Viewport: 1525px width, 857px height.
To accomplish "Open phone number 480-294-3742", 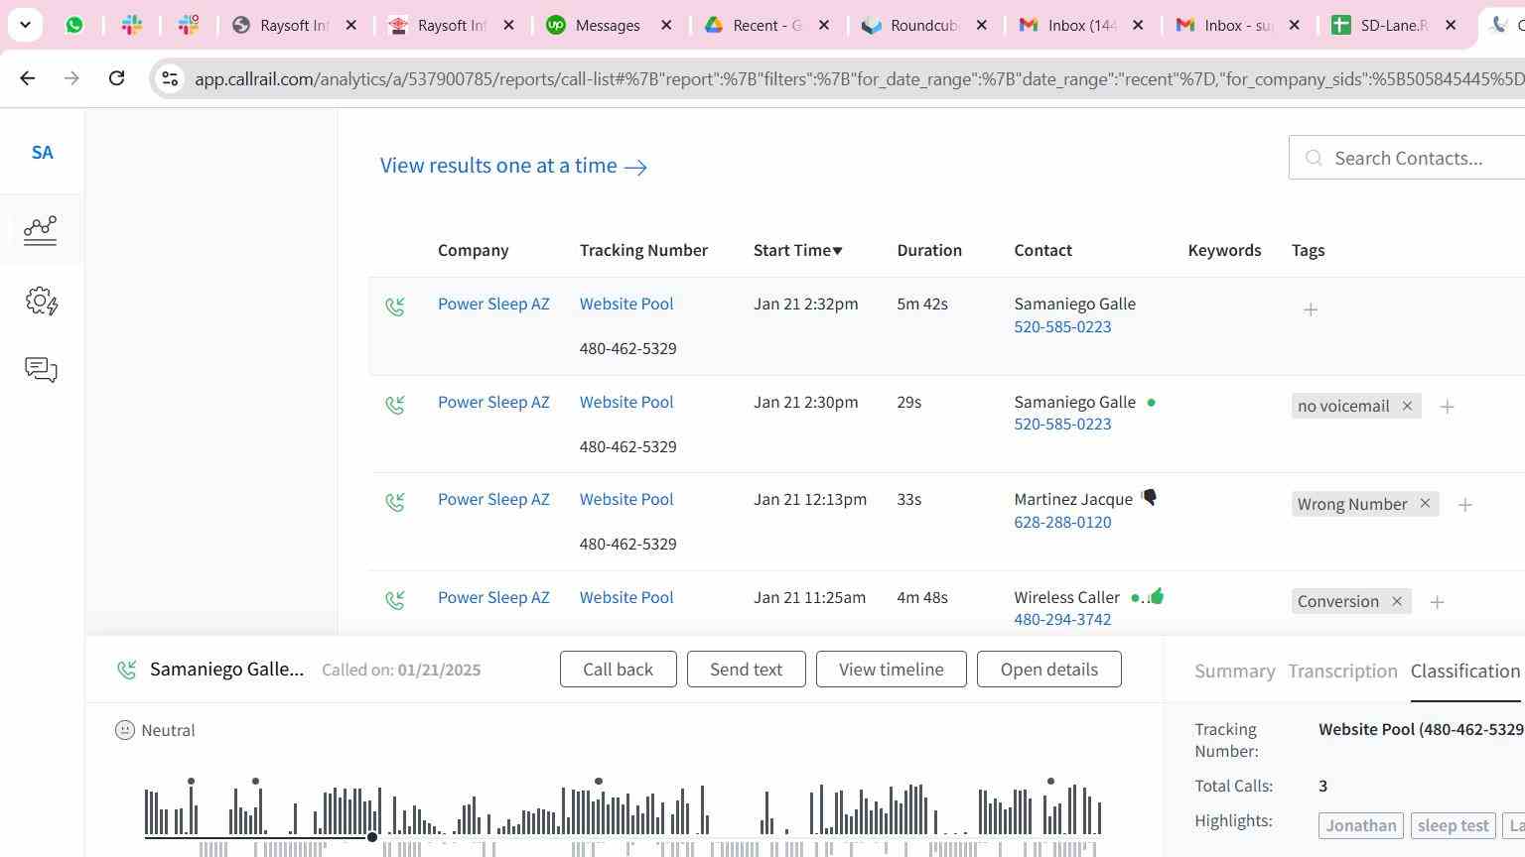I will click(1062, 619).
